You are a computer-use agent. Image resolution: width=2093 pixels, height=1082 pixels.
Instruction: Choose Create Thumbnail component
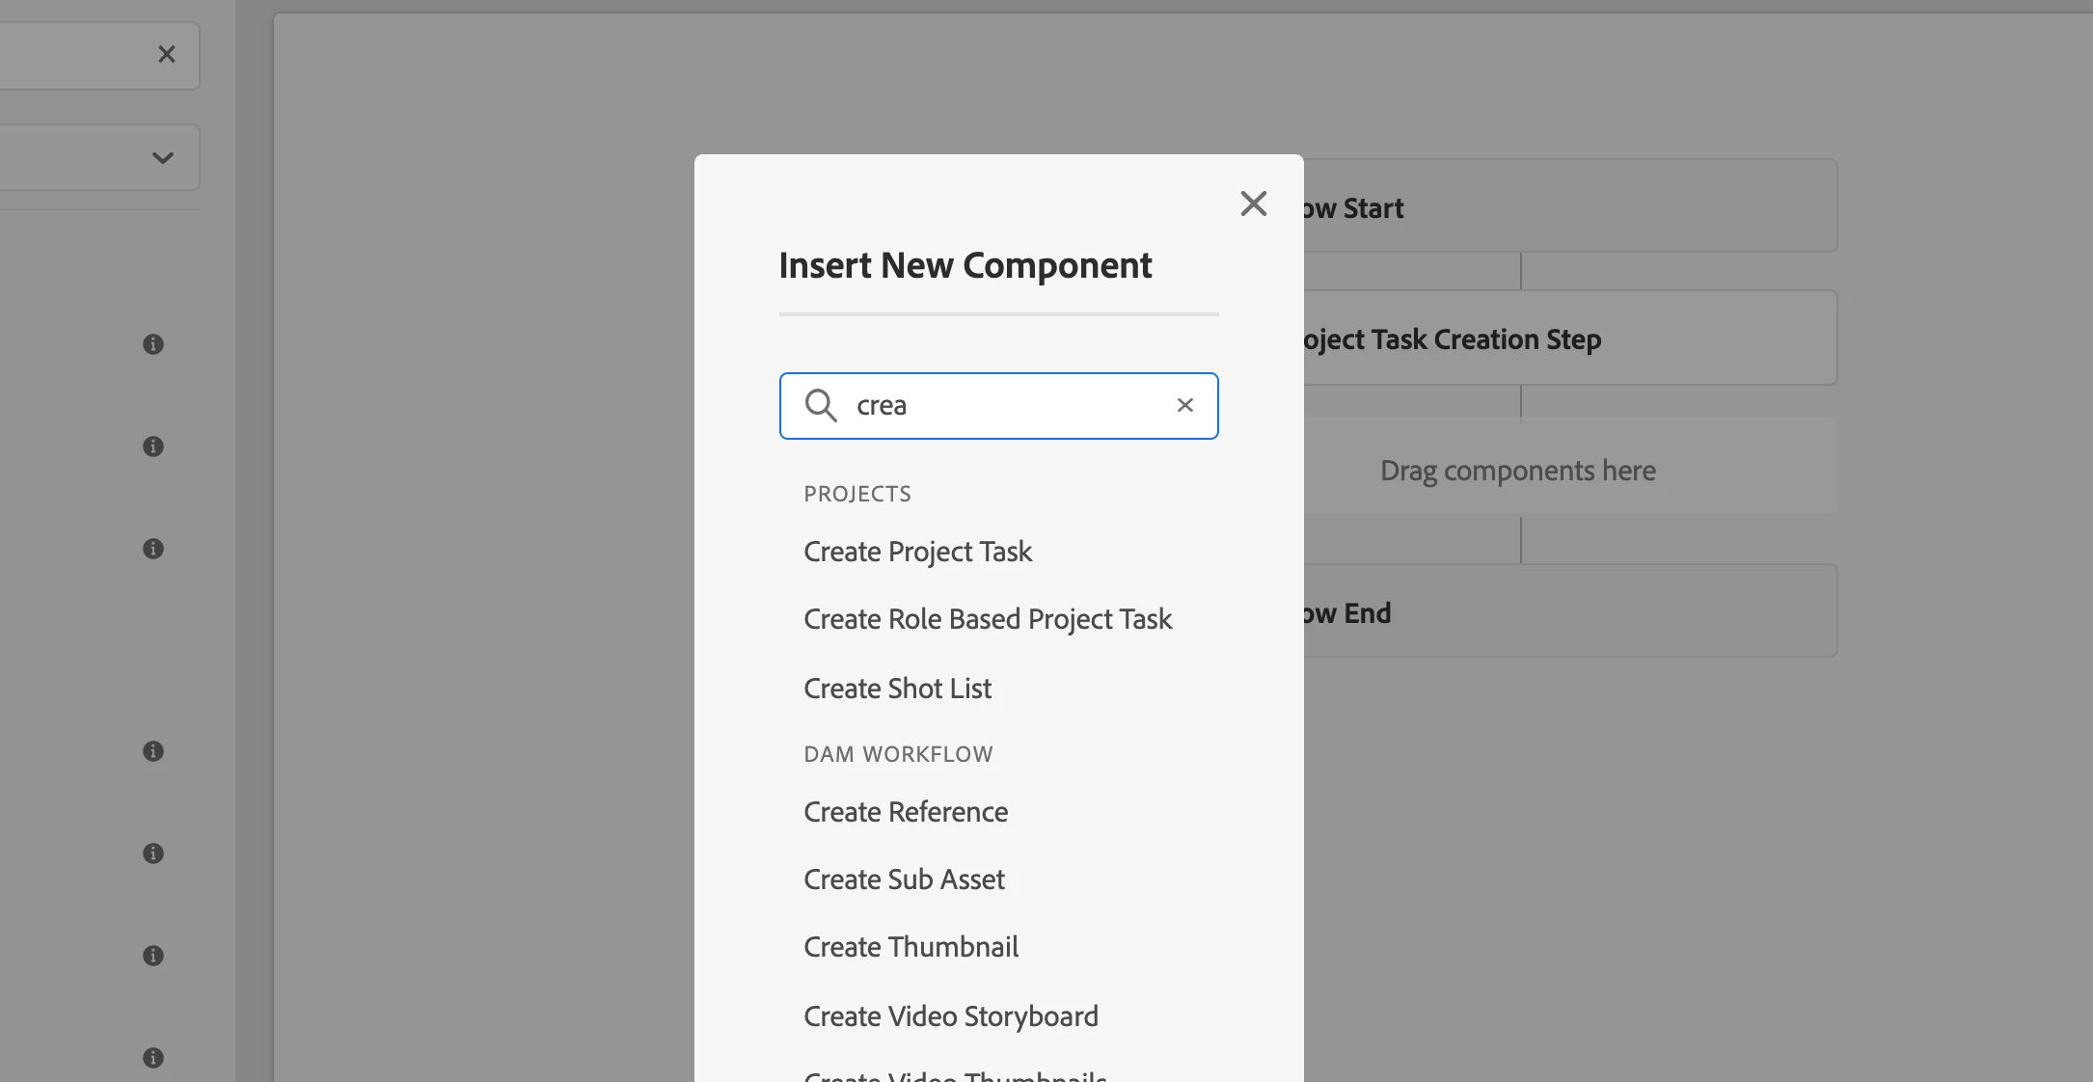tap(911, 947)
